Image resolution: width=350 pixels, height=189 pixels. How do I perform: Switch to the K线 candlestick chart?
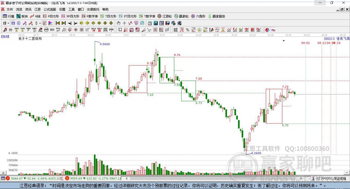click(35, 16)
